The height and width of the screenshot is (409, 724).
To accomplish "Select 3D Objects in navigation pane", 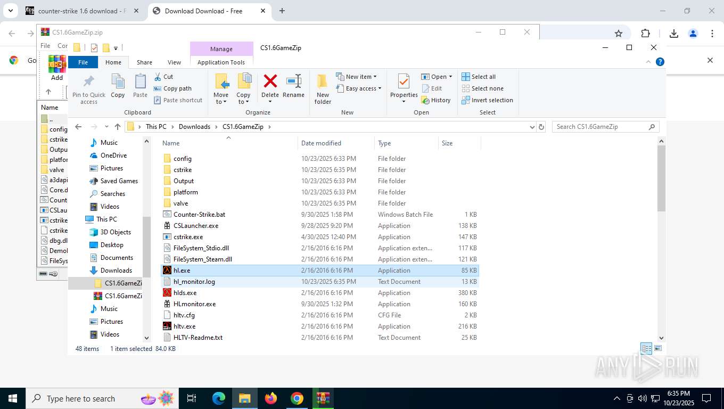I will (x=115, y=232).
